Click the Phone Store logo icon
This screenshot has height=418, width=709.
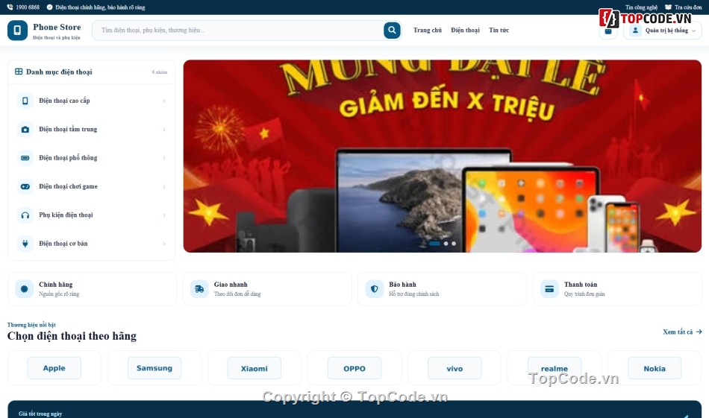(18, 31)
